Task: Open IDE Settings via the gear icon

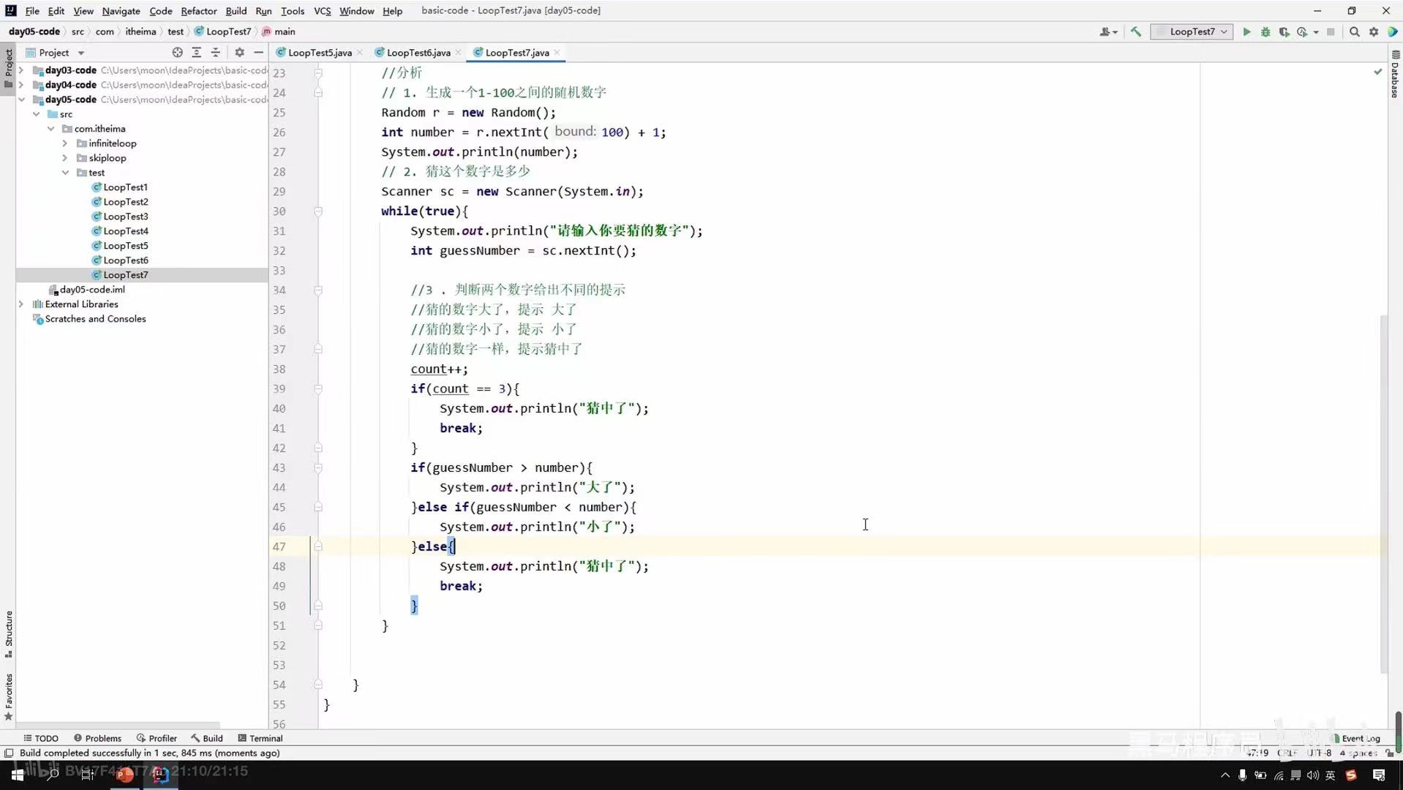Action: [1374, 31]
